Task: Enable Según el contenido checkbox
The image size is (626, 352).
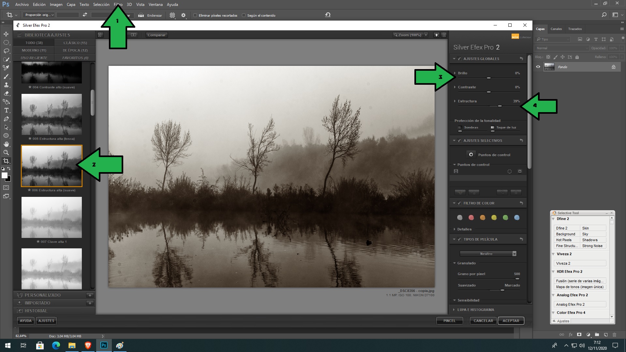Action: 244,15
